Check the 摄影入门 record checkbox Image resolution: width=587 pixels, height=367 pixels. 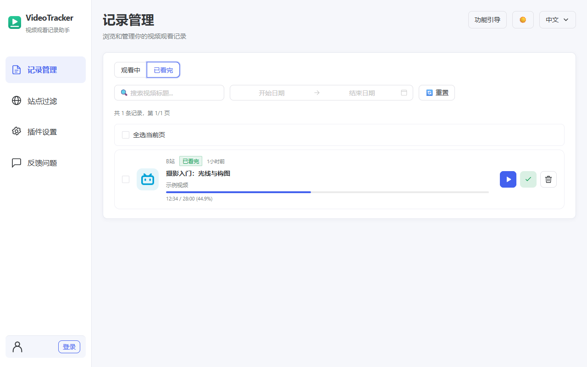point(126,179)
